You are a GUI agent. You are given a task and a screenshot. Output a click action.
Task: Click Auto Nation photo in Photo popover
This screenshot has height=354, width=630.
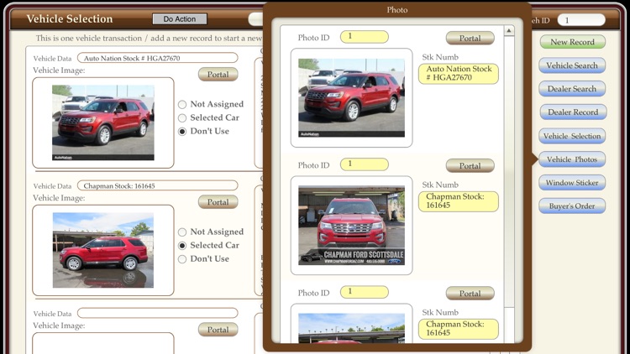[352, 98]
